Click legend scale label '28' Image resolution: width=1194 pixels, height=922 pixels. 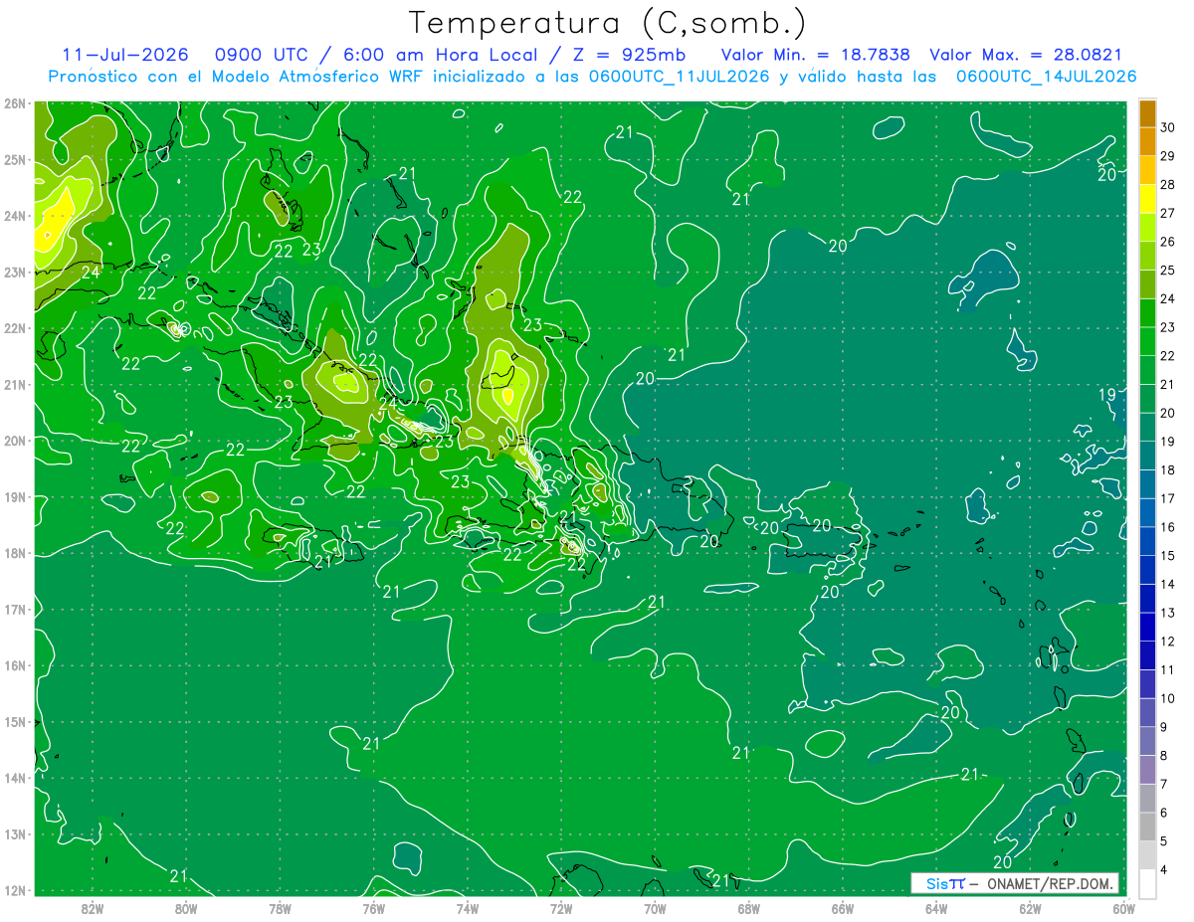pyautogui.click(x=1169, y=185)
